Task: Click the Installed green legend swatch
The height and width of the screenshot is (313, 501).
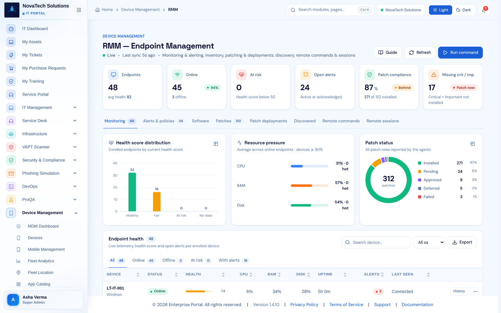Action: pos(420,163)
